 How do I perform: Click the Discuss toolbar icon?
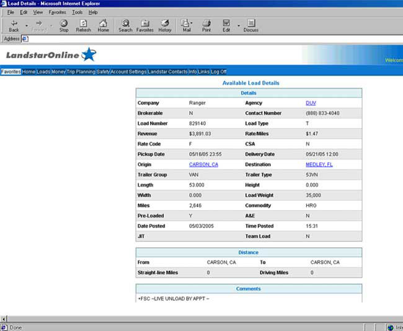pyautogui.click(x=251, y=26)
